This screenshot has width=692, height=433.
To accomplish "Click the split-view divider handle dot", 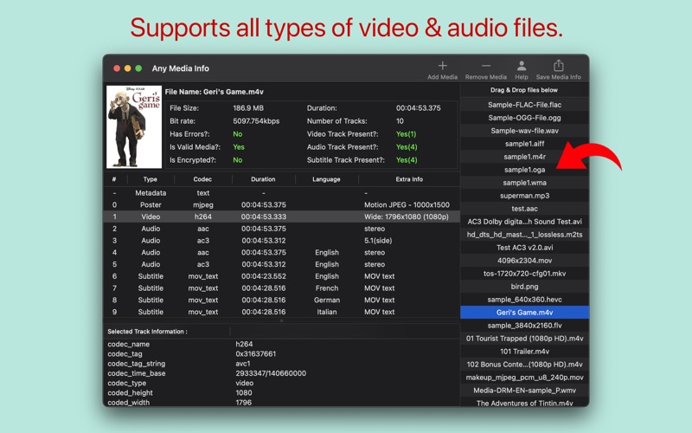I will point(282,320).
